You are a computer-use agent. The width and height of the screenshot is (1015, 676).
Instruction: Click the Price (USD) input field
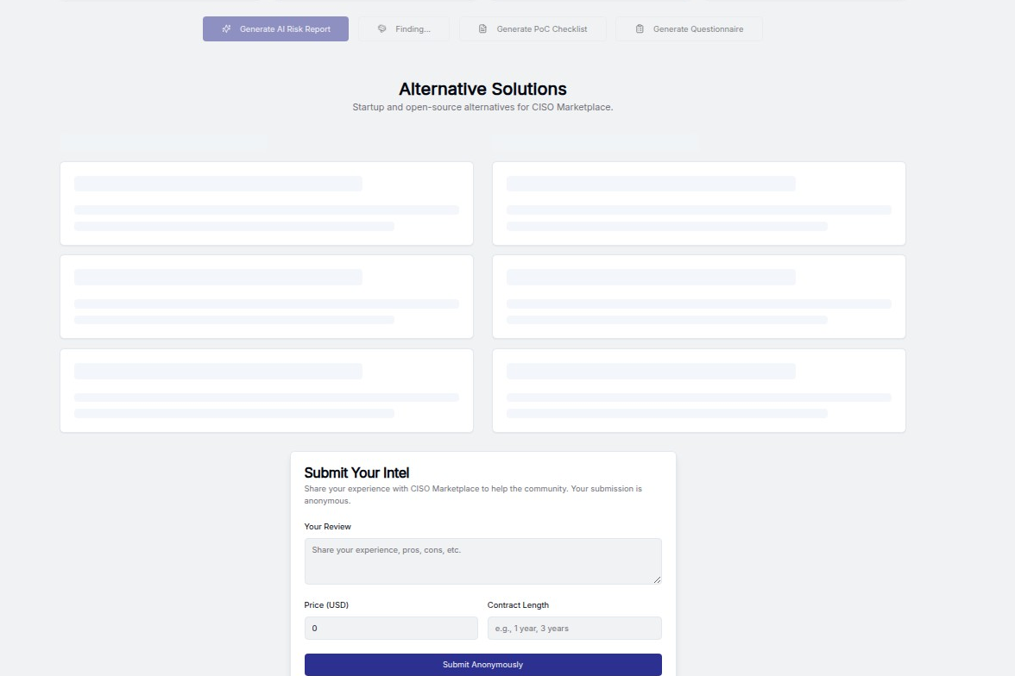coord(390,628)
